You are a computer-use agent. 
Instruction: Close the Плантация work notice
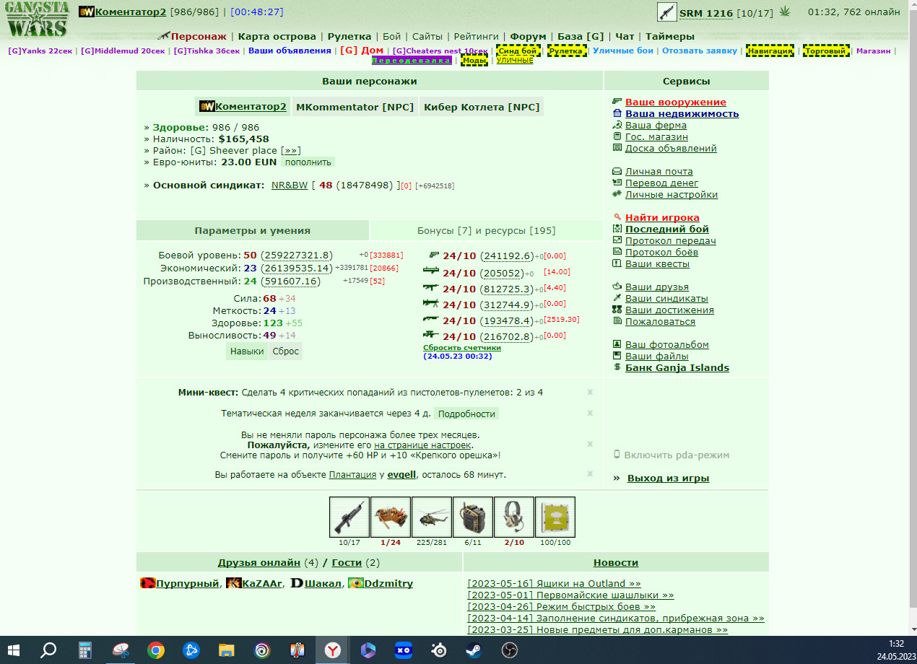(x=590, y=474)
